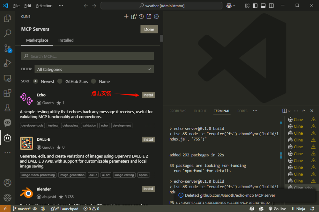This screenshot has height=212, width=319.
Task: Open the Extensions view icon
Action: click(7, 93)
